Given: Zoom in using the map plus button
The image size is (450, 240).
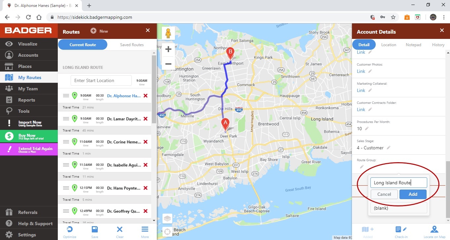Looking at the screenshot, I should pyautogui.click(x=168, y=49).
